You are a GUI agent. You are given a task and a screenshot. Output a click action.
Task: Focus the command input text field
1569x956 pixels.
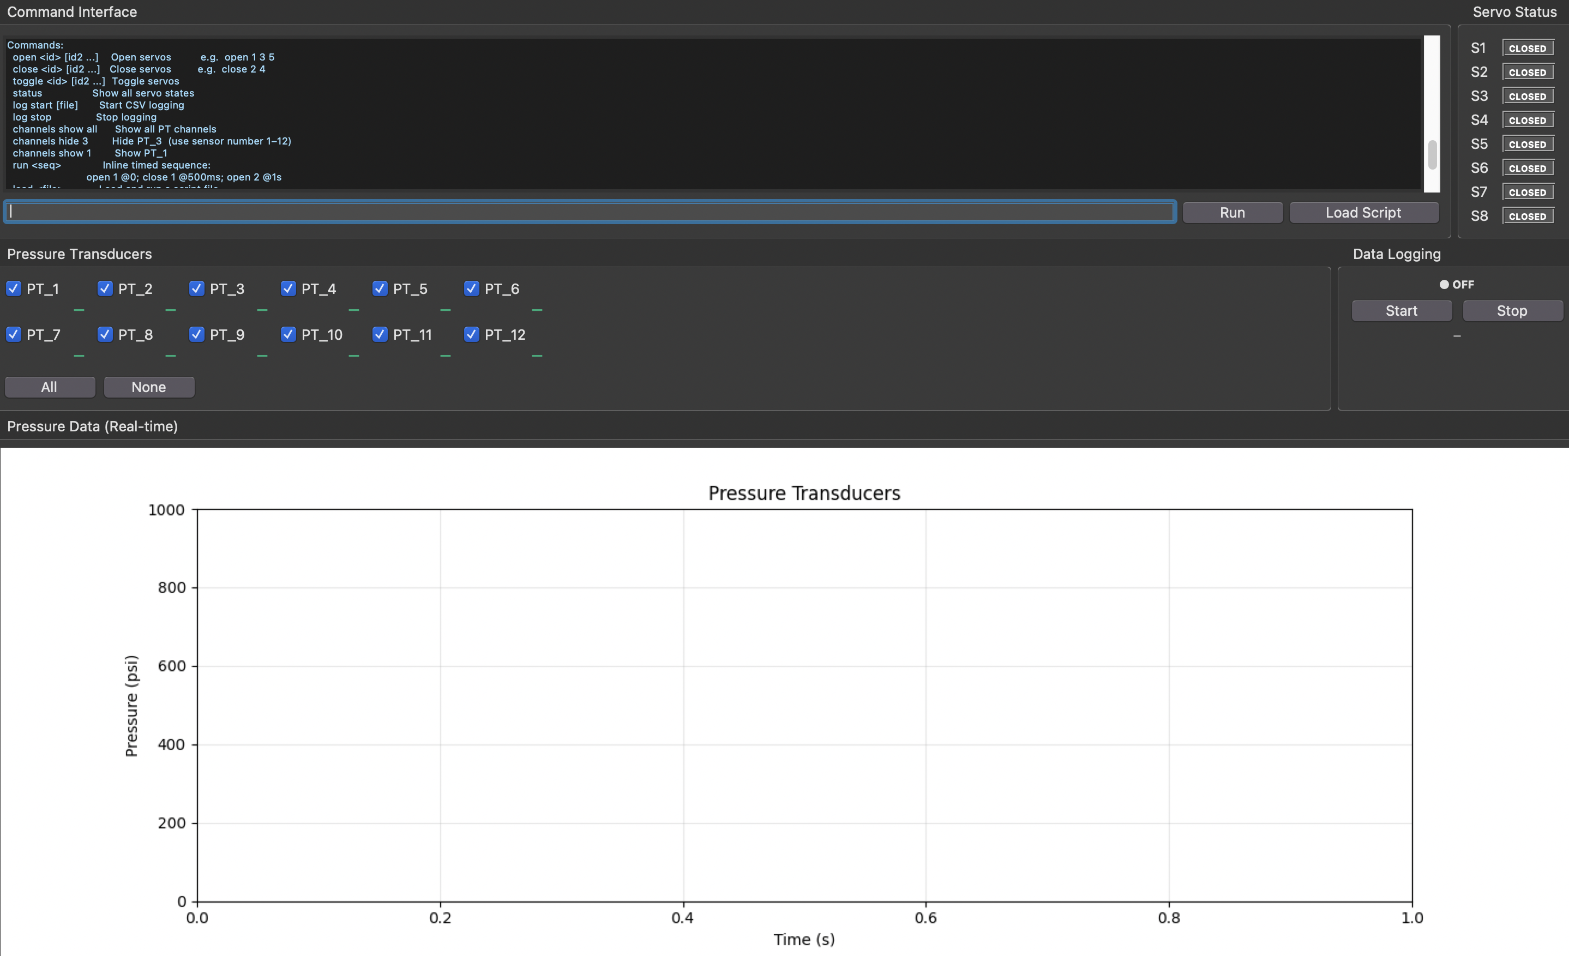tap(589, 212)
